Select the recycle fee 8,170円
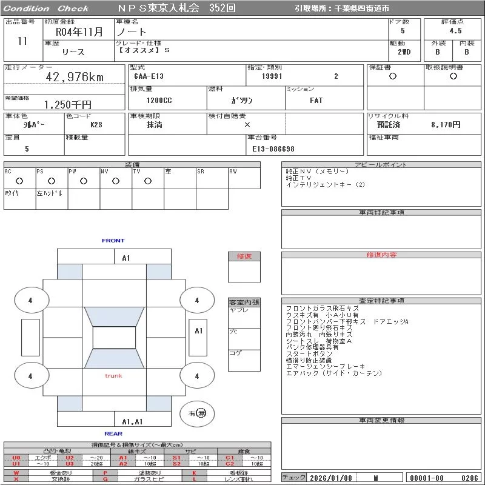Viewport: 485px width, 485px height. point(446,125)
